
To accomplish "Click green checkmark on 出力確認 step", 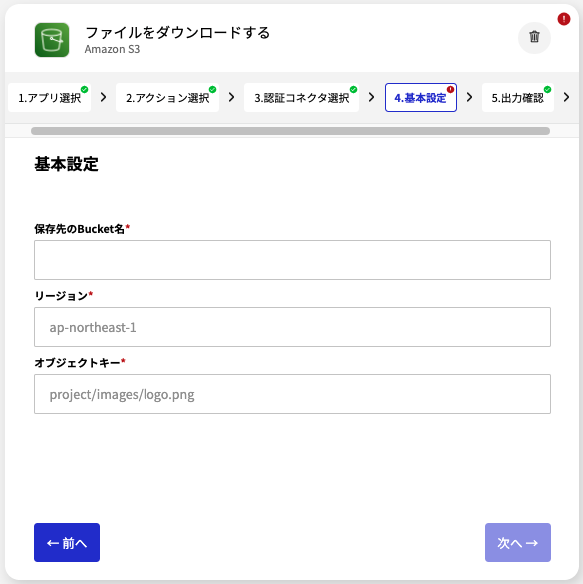I will (547, 89).
